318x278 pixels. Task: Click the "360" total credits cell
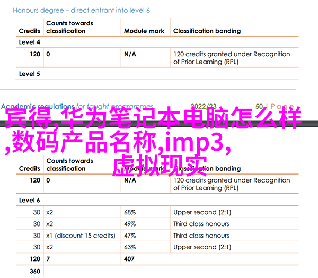(35, 271)
